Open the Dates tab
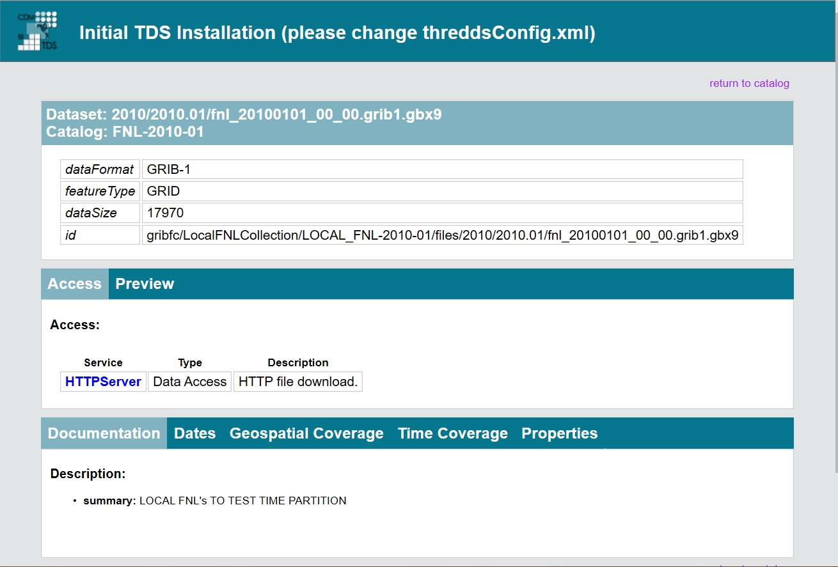The height and width of the screenshot is (567, 838). click(194, 433)
